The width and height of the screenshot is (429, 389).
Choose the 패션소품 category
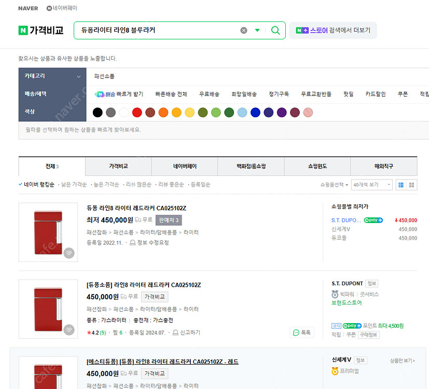[x=104, y=76]
